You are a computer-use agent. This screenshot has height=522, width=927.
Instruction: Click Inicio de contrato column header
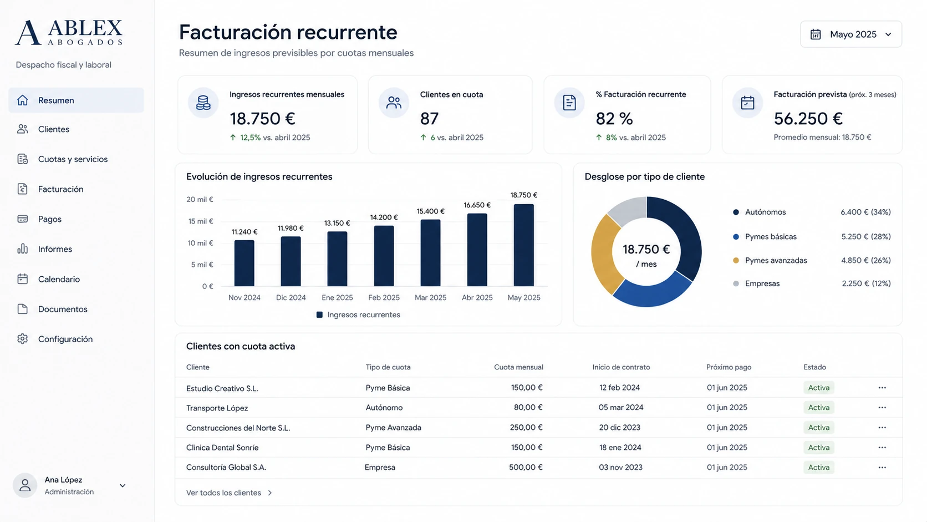[621, 367]
